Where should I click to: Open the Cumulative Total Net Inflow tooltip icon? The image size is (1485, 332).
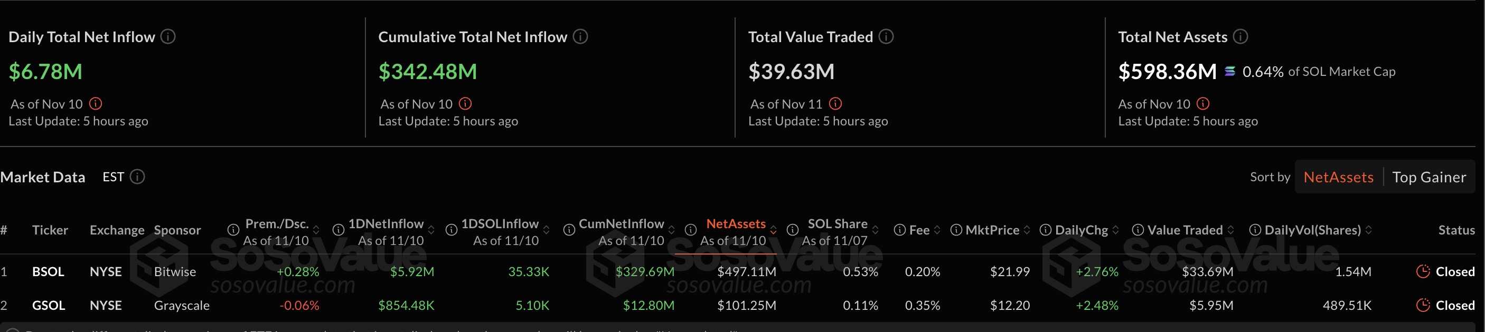pos(580,37)
